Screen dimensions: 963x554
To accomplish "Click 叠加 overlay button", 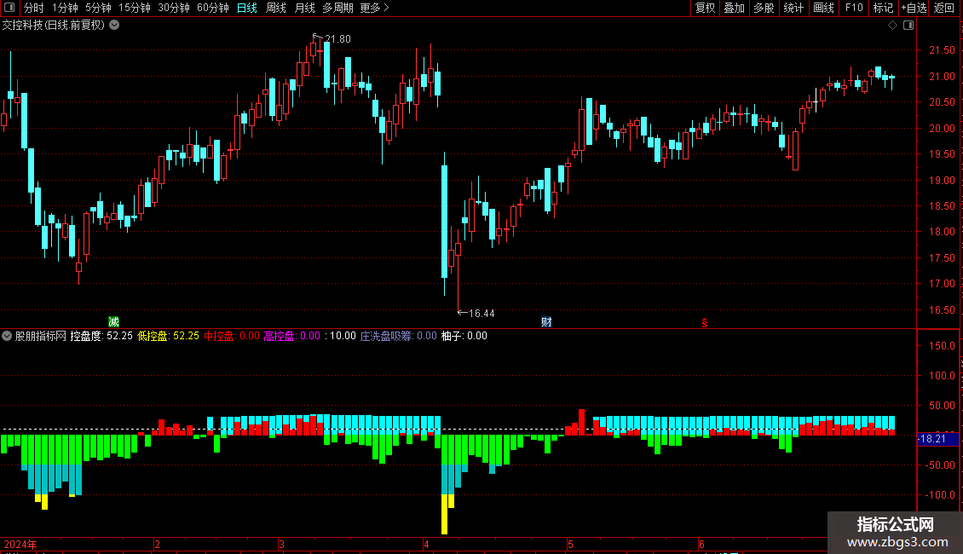I will tap(734, 8).
